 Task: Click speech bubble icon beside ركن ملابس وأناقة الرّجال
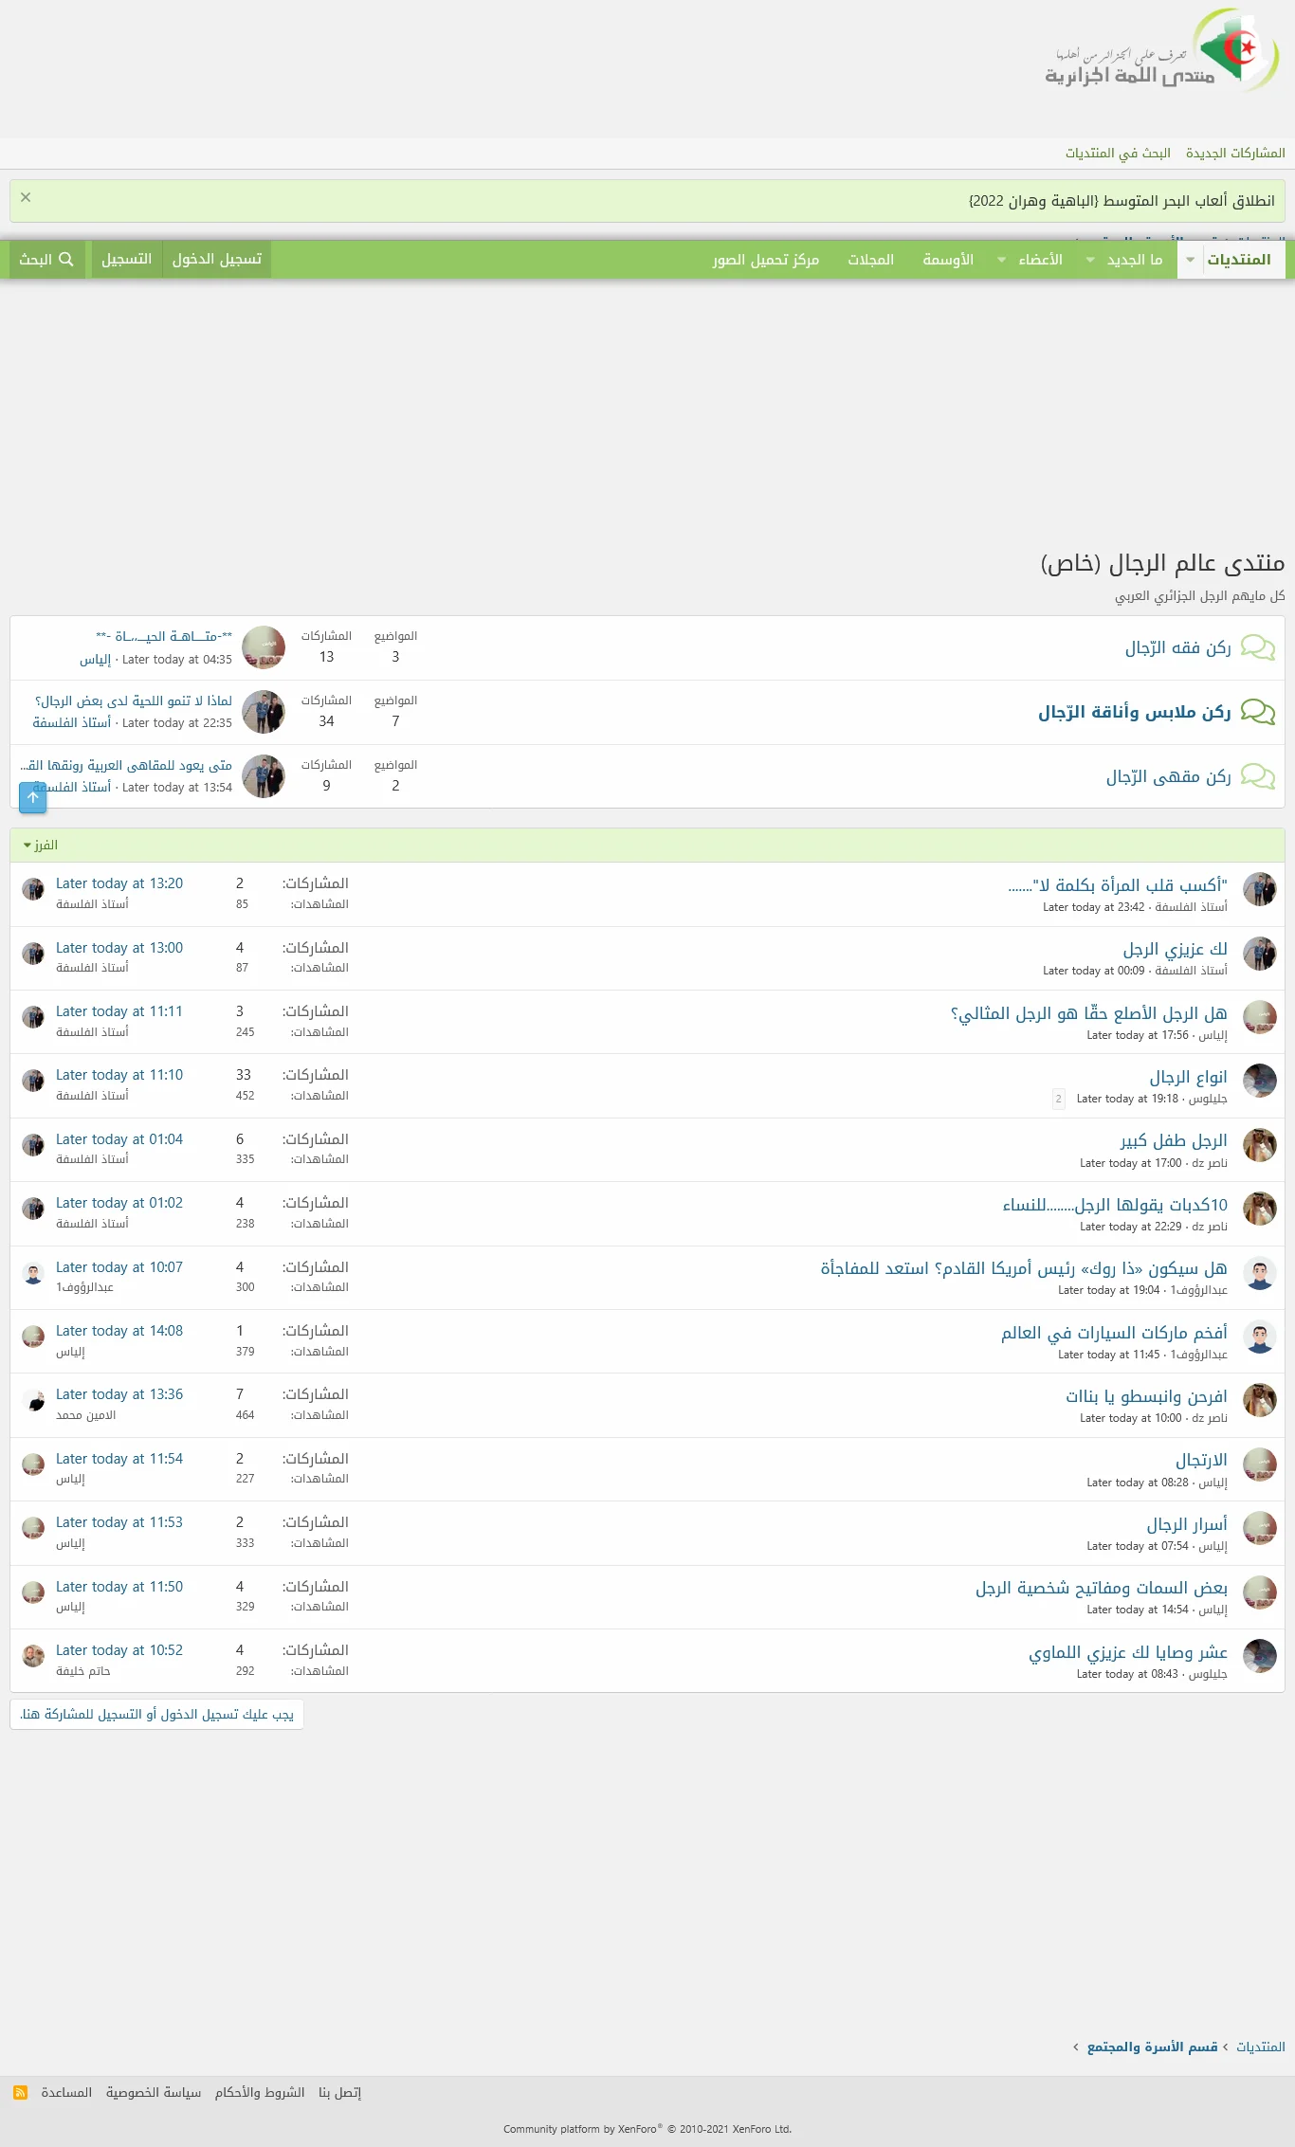point(1257,713)
